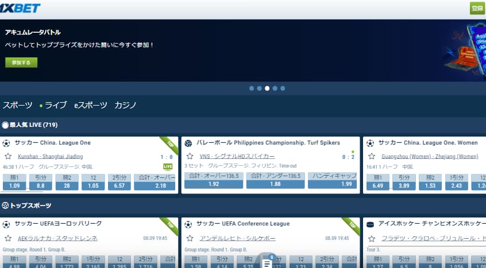The height and width of the screenshot is (268, 486).
Task: Click サッカー UEFA Conference League title
Action: point(243,224)
